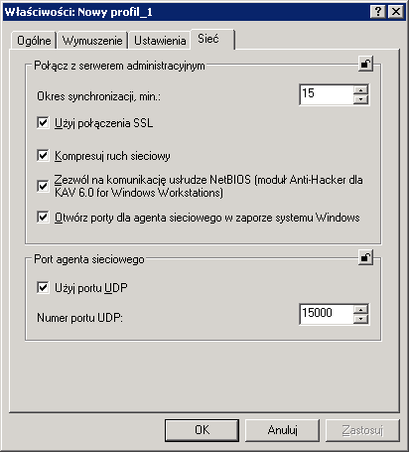The height and width of the screenshot is (452, 409).
Task: Toggle the Użyj portu UDP checkbox
Action: coord(43,287)
